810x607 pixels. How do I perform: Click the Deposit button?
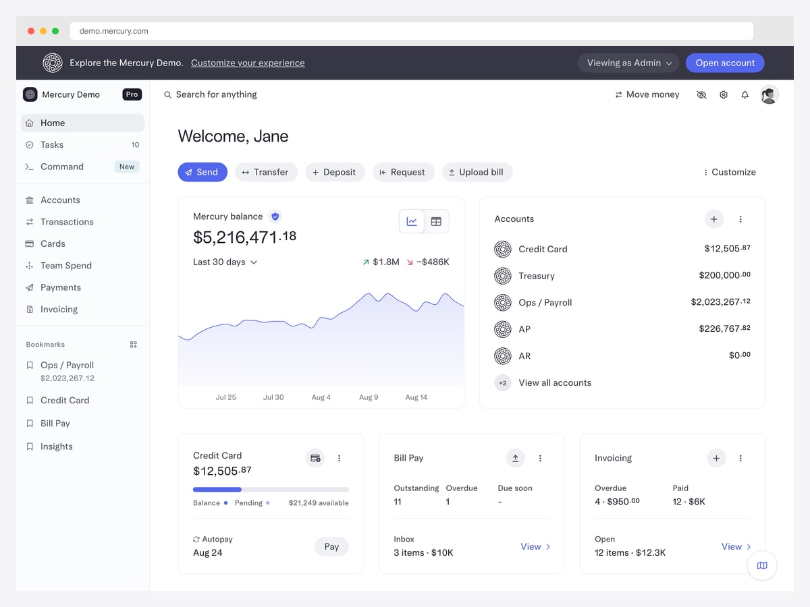(x=335, y=172)
